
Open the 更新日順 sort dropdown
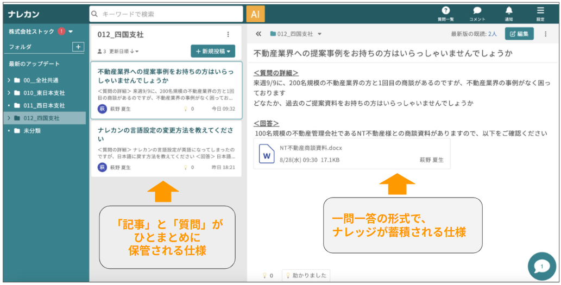tap(124, 52)
